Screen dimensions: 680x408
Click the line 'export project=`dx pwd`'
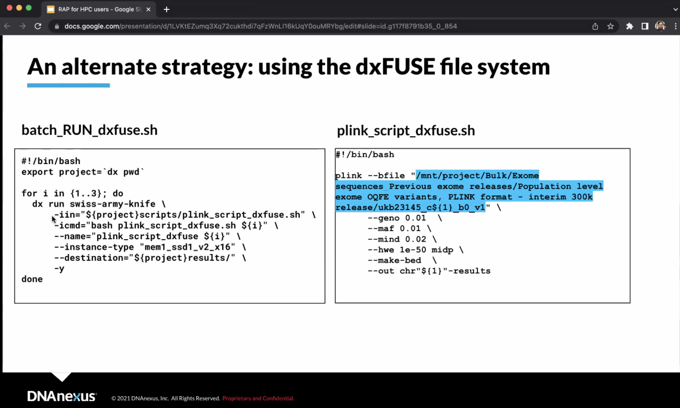point(83,172)
